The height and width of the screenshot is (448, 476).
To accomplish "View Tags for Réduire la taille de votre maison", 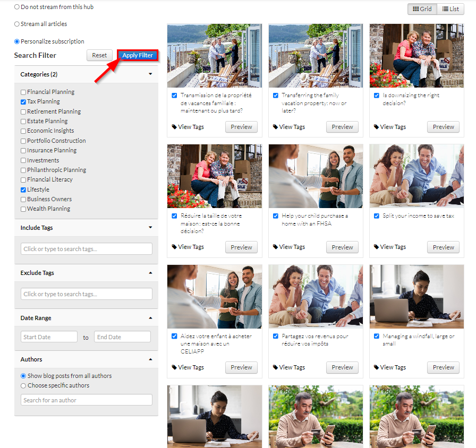I will [x=188, y=247].
